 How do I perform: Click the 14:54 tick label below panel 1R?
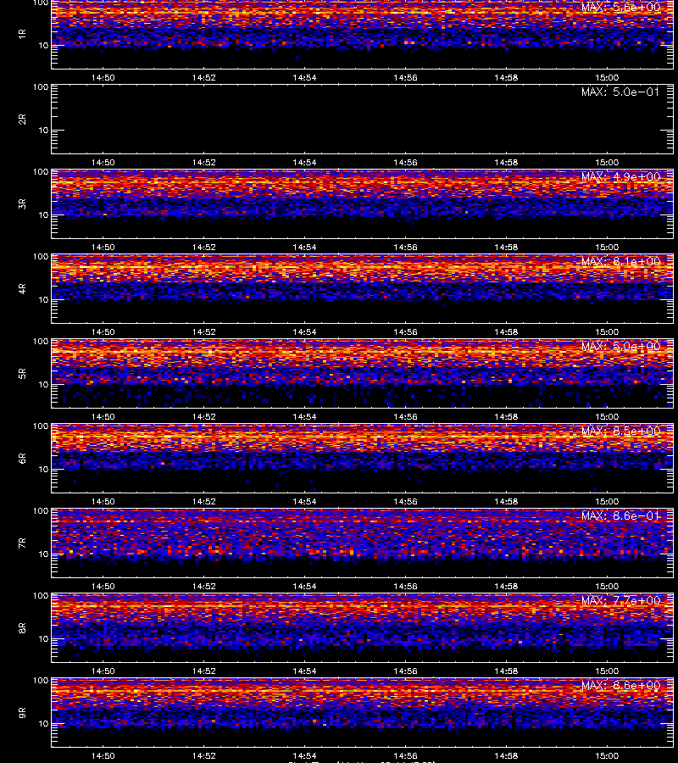(304, 78)
